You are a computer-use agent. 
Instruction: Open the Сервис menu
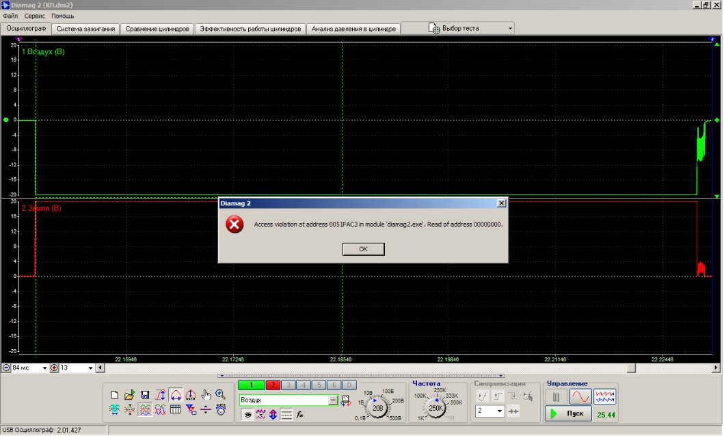(35, 16)
